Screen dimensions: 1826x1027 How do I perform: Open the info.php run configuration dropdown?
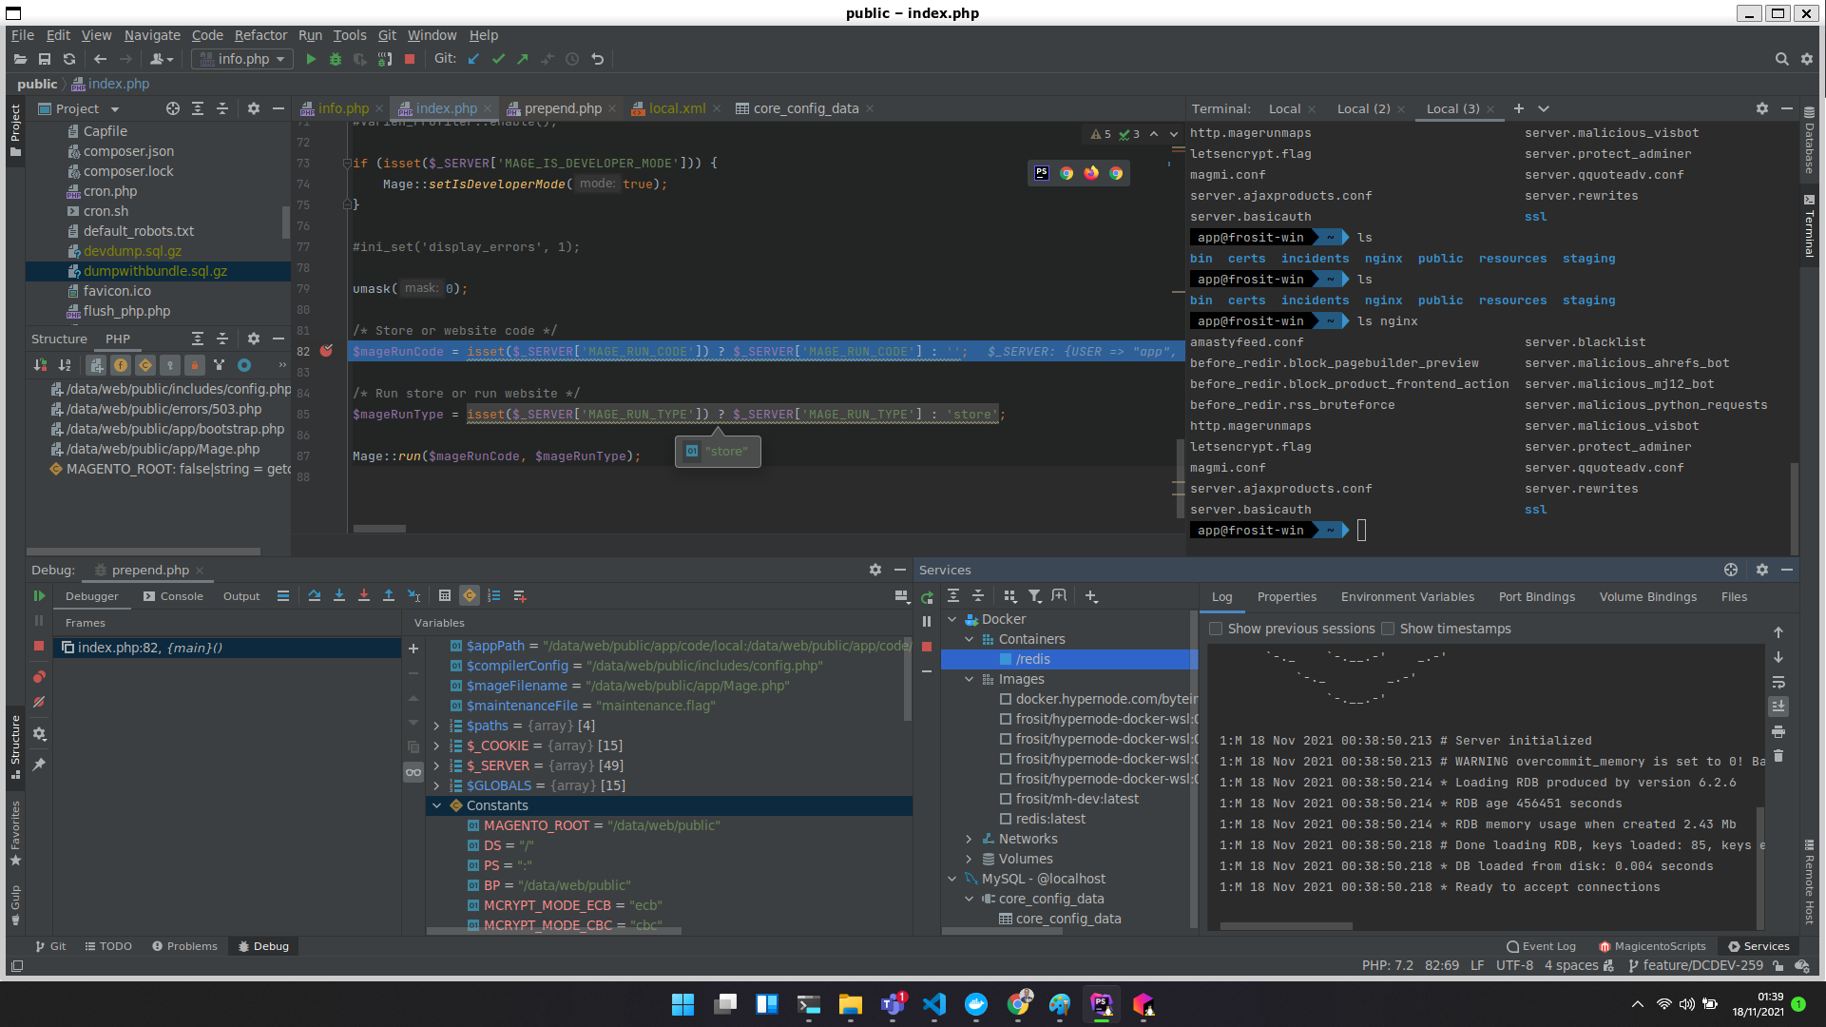coord(242,59)
